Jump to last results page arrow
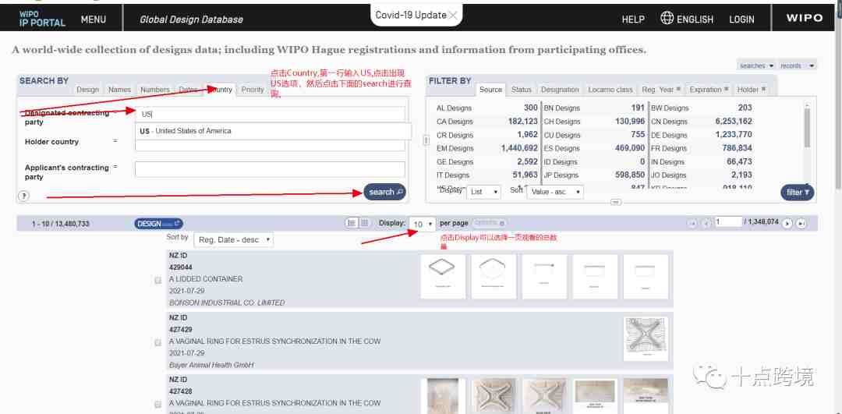Screen dimensions: 842x414 pos(801,224)
